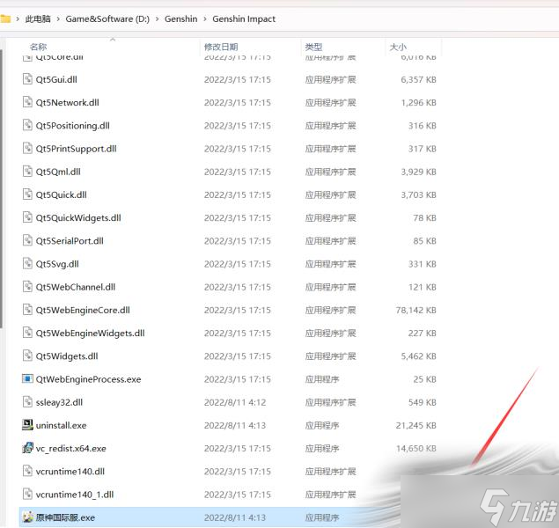Select the Qt5Widgets.dll file name
559x528 pixels.
coord(67,356)
